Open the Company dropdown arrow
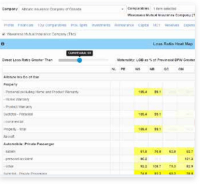The image size is (200, 184). (x=122, y=9)
